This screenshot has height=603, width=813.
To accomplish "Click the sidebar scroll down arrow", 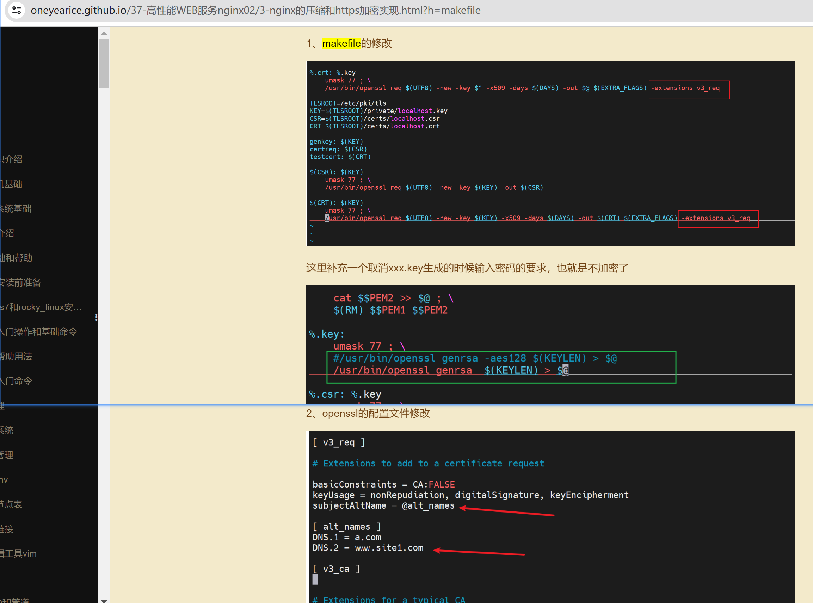I will (x=104, y=601).
